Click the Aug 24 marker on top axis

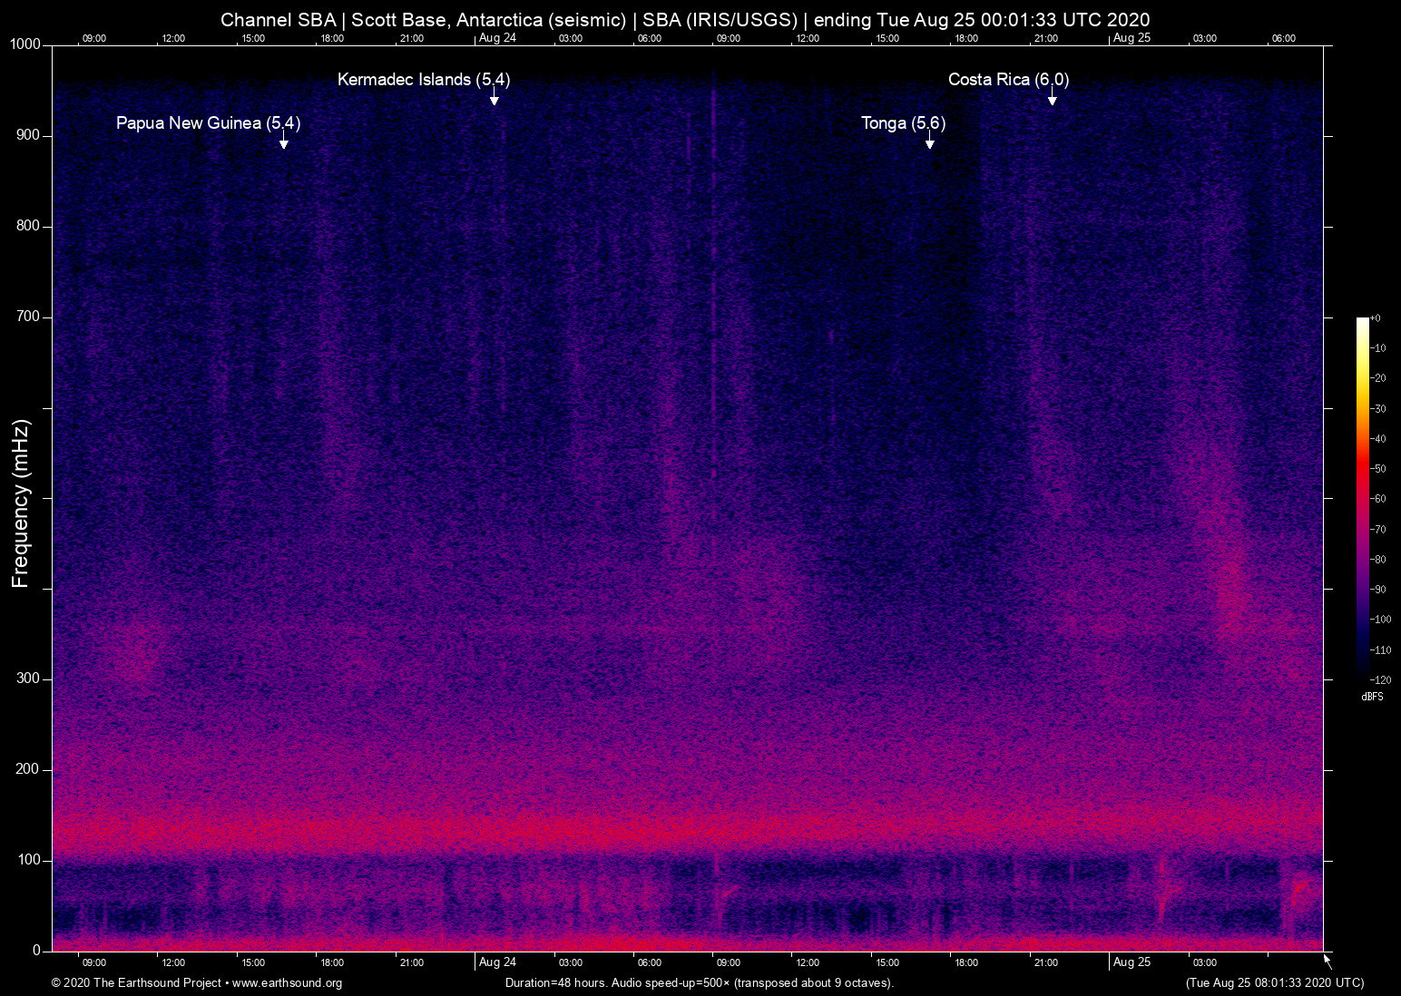pyautogui.click(x=497, y=38)
